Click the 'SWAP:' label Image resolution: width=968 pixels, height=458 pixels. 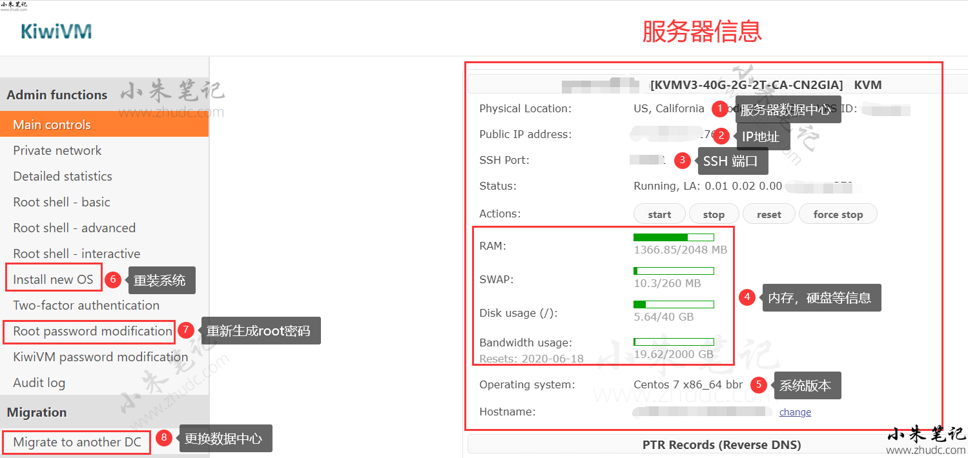(x=497, y=279)
